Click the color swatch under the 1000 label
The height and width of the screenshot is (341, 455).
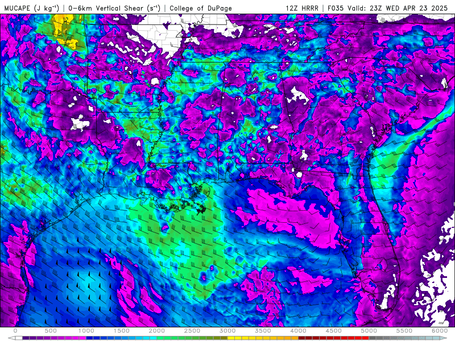pyautogui.click(x=90, y=338)
